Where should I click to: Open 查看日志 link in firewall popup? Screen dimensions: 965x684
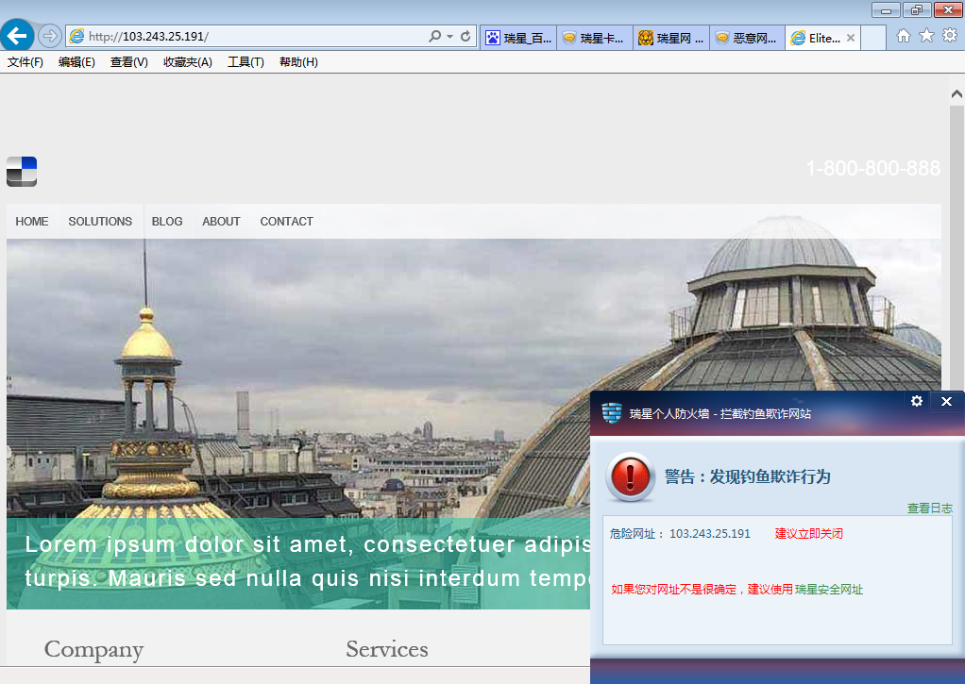929,509
